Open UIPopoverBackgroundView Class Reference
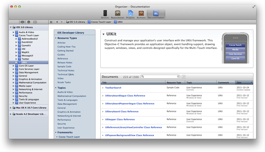This screenshot has width=265, height=152. [129, 135]
